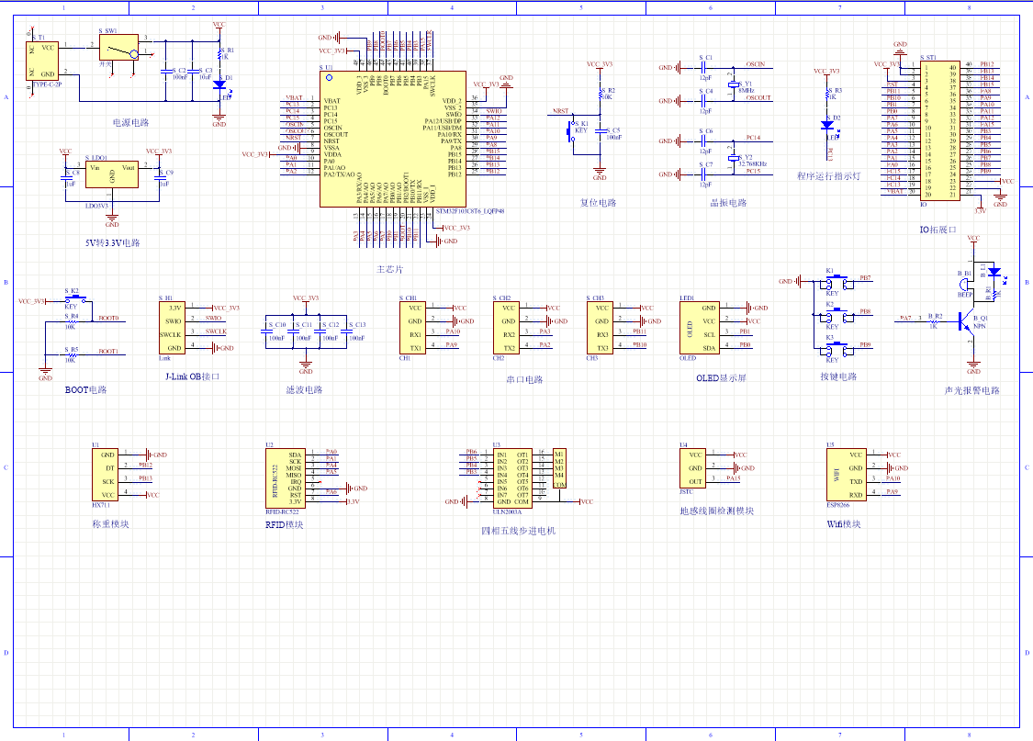1033x741 pixels.
Task: Click the ULN2003A driver chip
Action: point(512,477)
